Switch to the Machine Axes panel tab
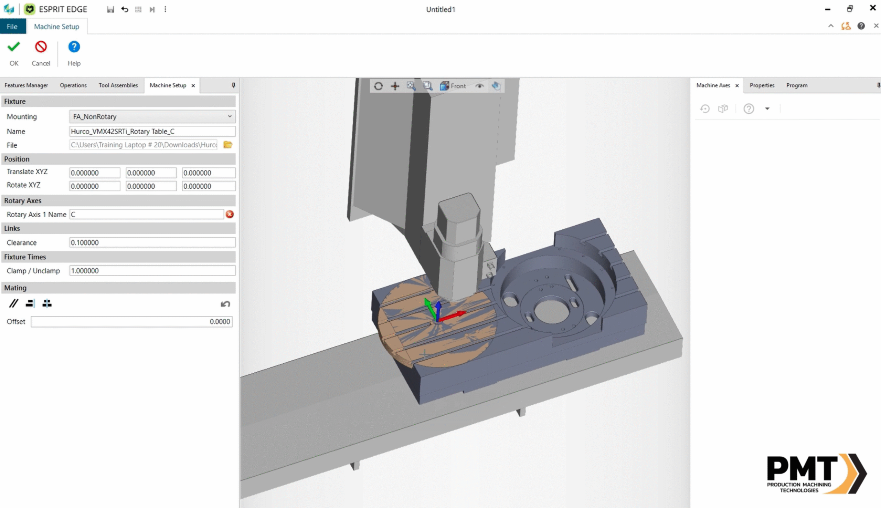The height and width of the screenshot is (508, 881). pos(713,85)
